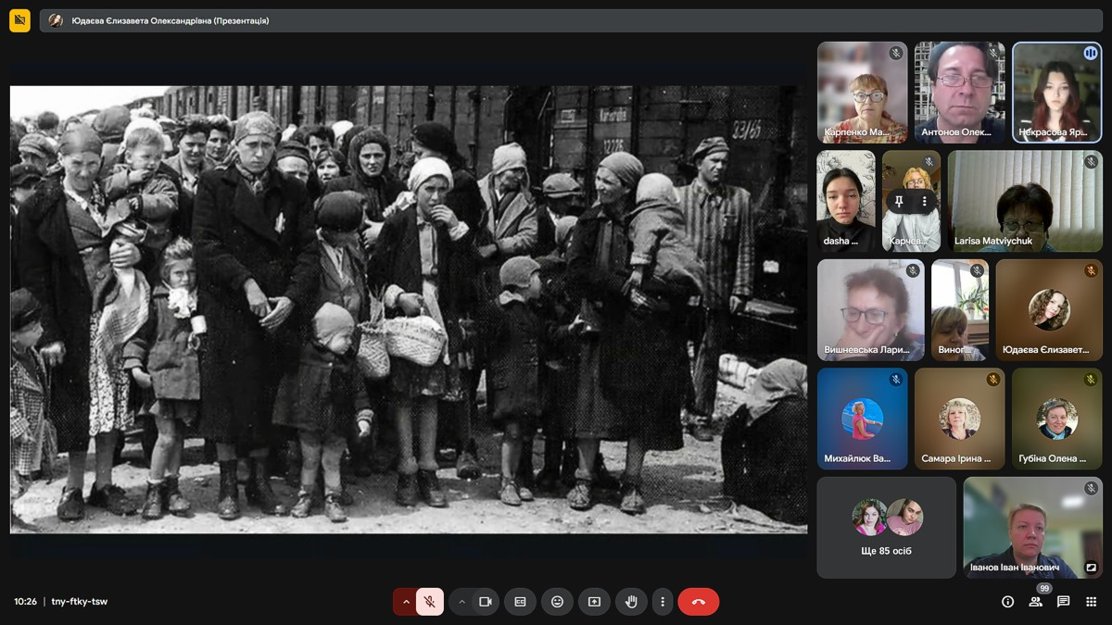Click the muted mic icon on Михайлюк tile
The image size is (1112, 625).
(896, 380)
